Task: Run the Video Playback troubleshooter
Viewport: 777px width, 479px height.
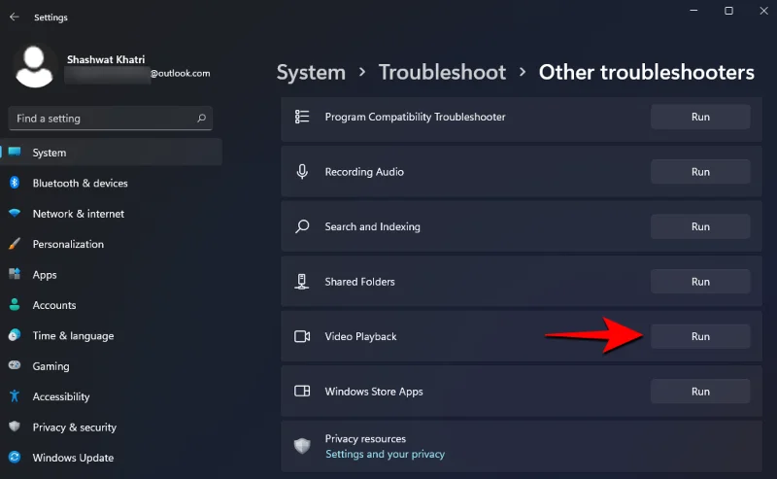Action: (x=700, y=336)
